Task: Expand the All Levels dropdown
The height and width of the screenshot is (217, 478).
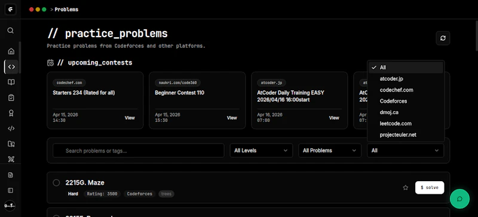Action: [261, 151]
